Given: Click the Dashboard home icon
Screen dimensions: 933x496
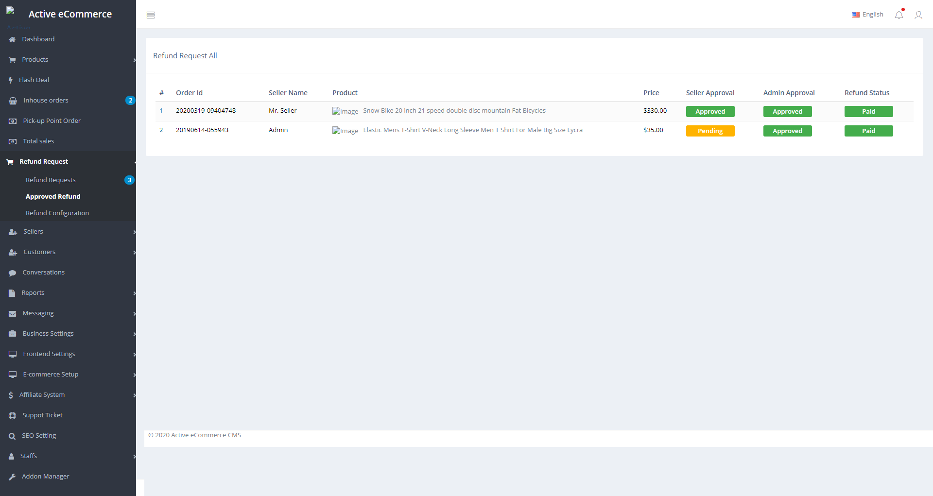Looking at the screenshot, I should point(12,39).
